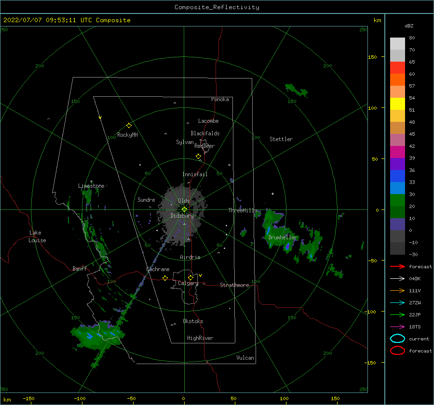This screenshot has width=434, height=405.
Task: Click the Calgary city label
Action: pyautogui.click(x=188, y=283)
